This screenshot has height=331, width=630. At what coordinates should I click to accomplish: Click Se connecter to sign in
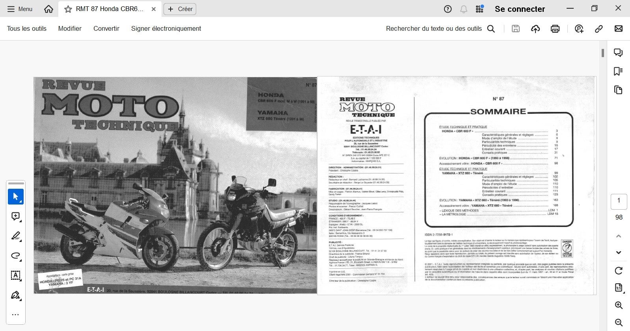(520, 9)
